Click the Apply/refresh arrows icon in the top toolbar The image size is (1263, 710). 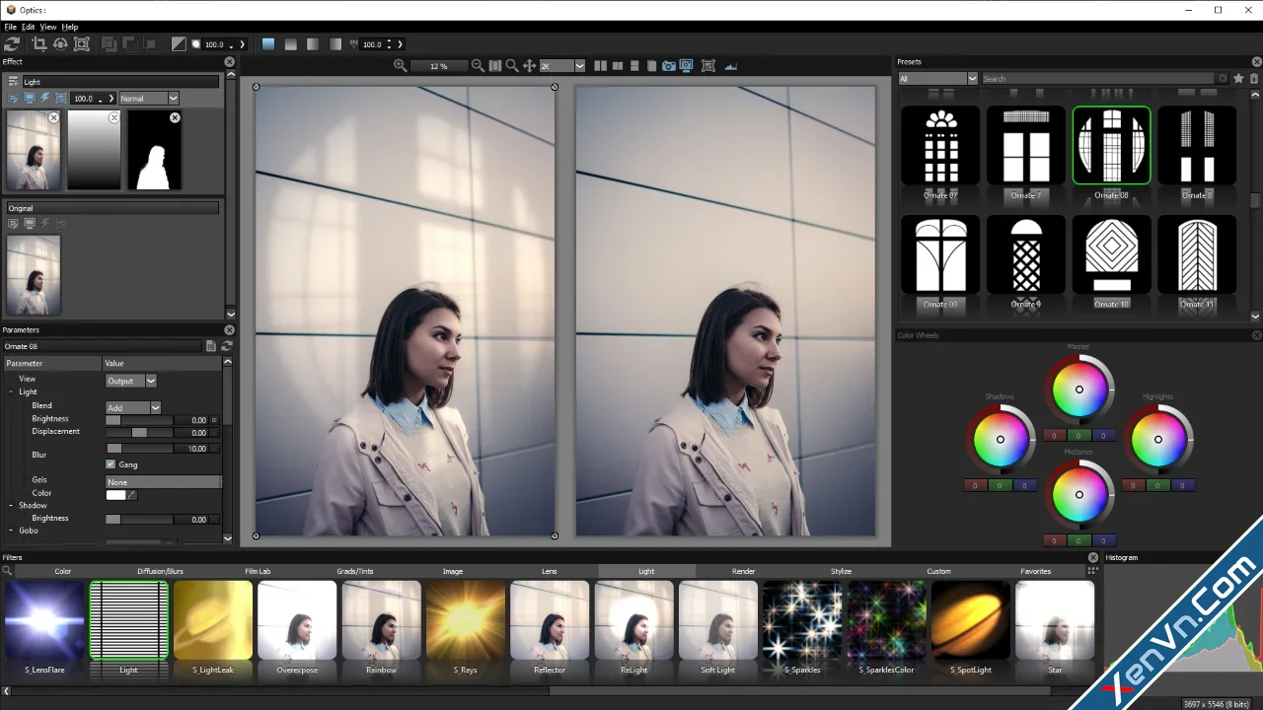pyautogui.click(x=12, y=44)
